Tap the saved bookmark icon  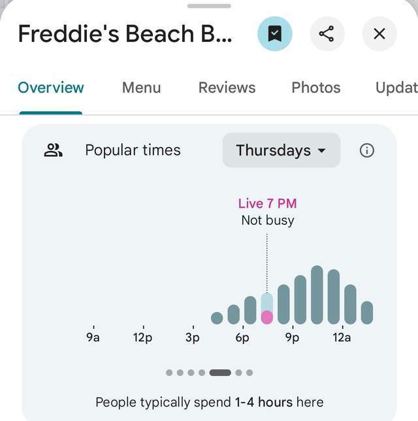tap(275, 34)
